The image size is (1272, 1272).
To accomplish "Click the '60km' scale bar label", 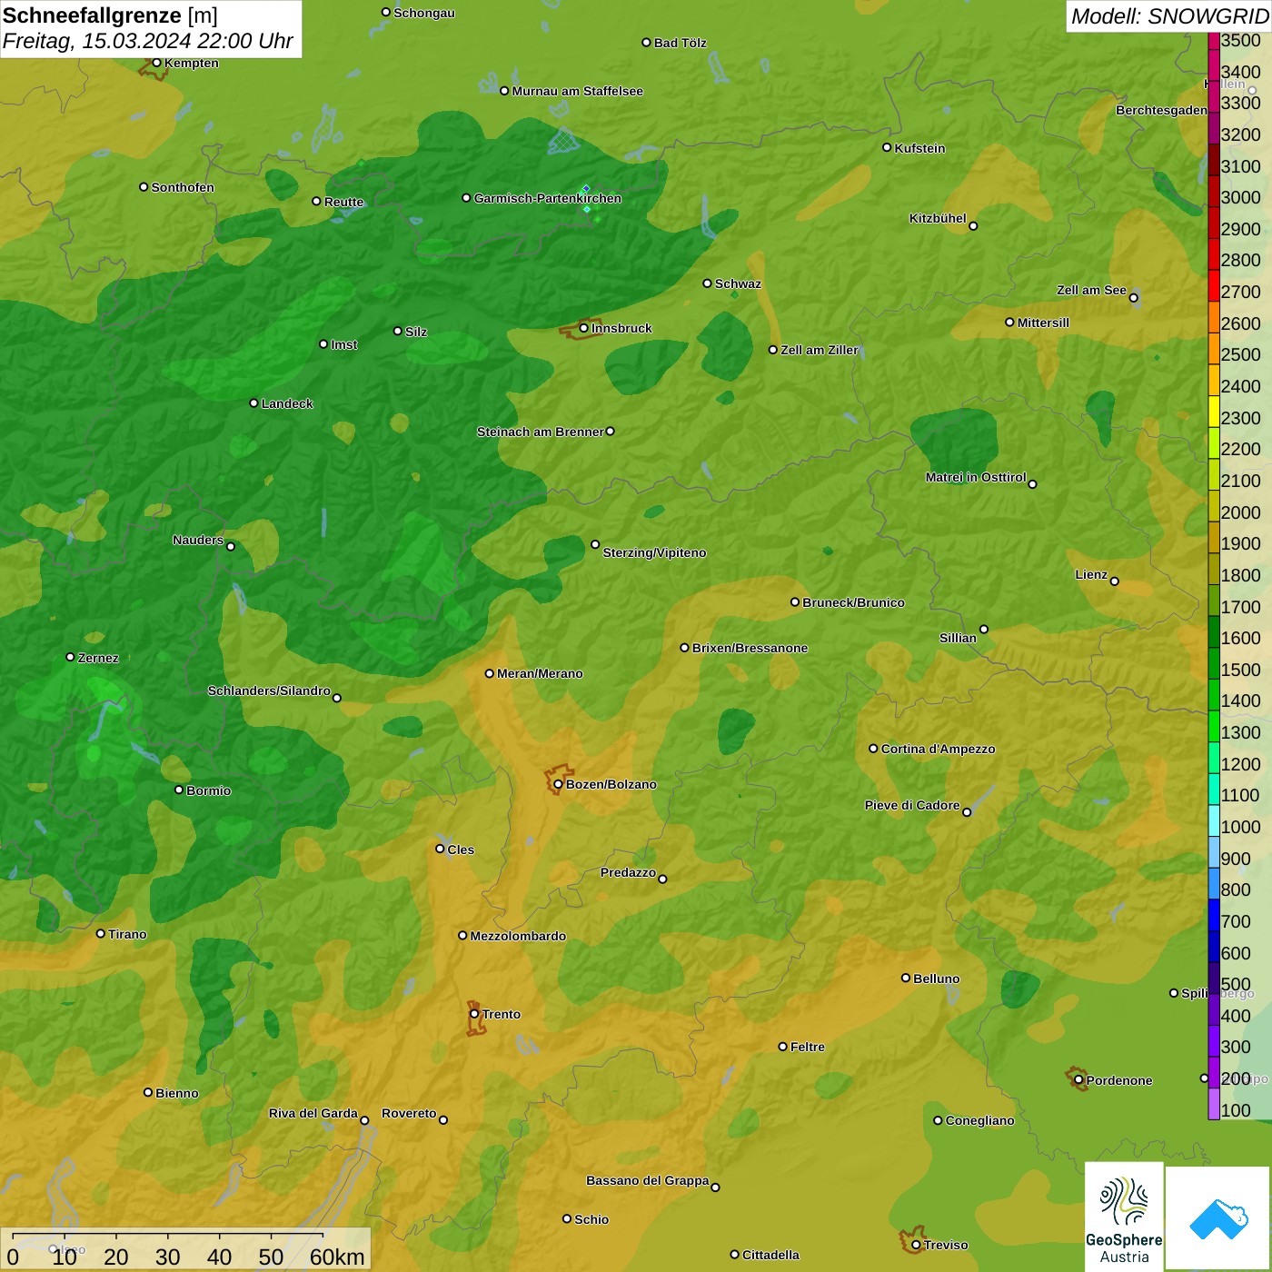I will click(337, 1257).
